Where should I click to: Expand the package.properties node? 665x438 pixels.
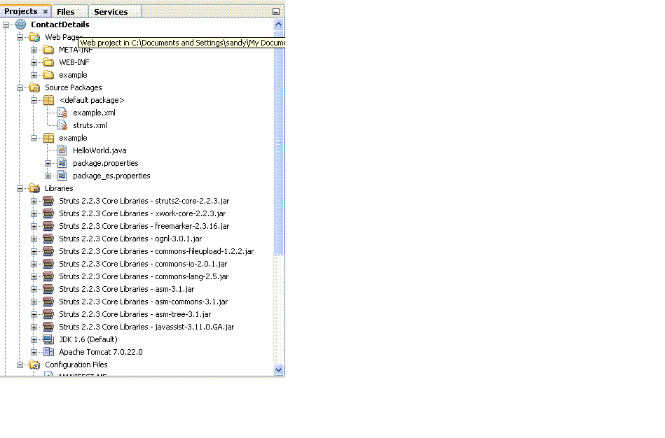pos(48,164)
